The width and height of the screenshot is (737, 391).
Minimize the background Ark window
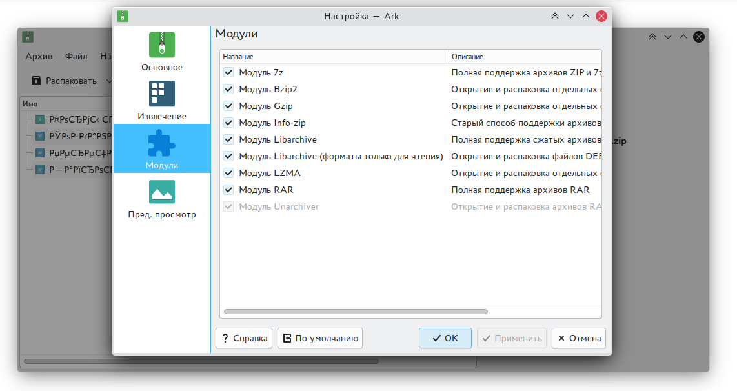tap(668, 37)
